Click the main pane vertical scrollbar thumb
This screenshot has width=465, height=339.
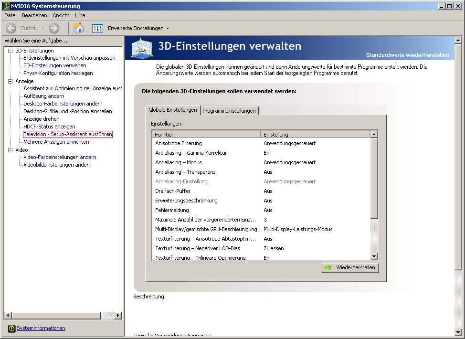coord(458,157)
